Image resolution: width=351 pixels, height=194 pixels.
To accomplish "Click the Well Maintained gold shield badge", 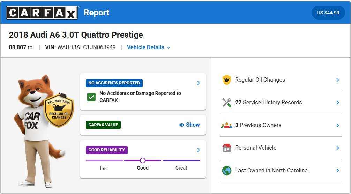I will pyautogui.click(x=59, y=110).
